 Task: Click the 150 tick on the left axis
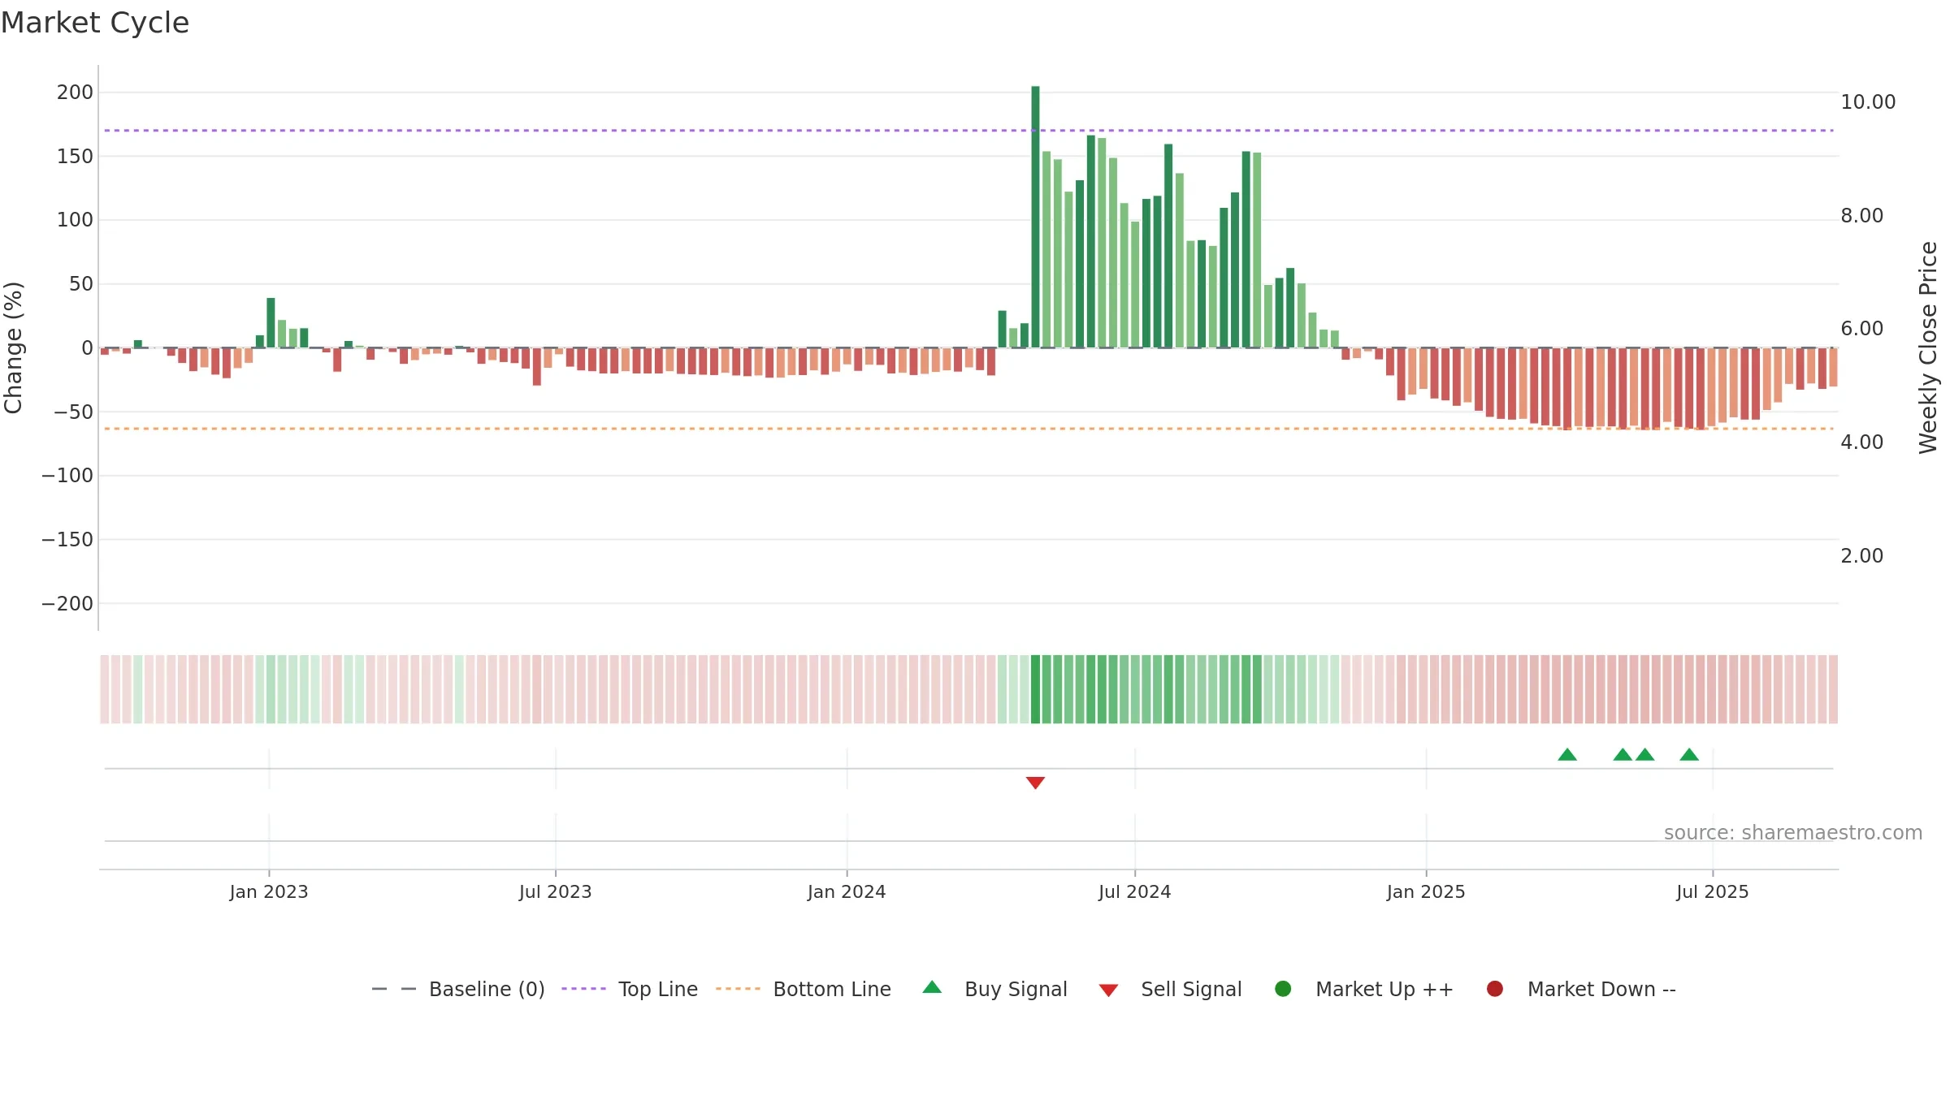click(x=75, y=157)
